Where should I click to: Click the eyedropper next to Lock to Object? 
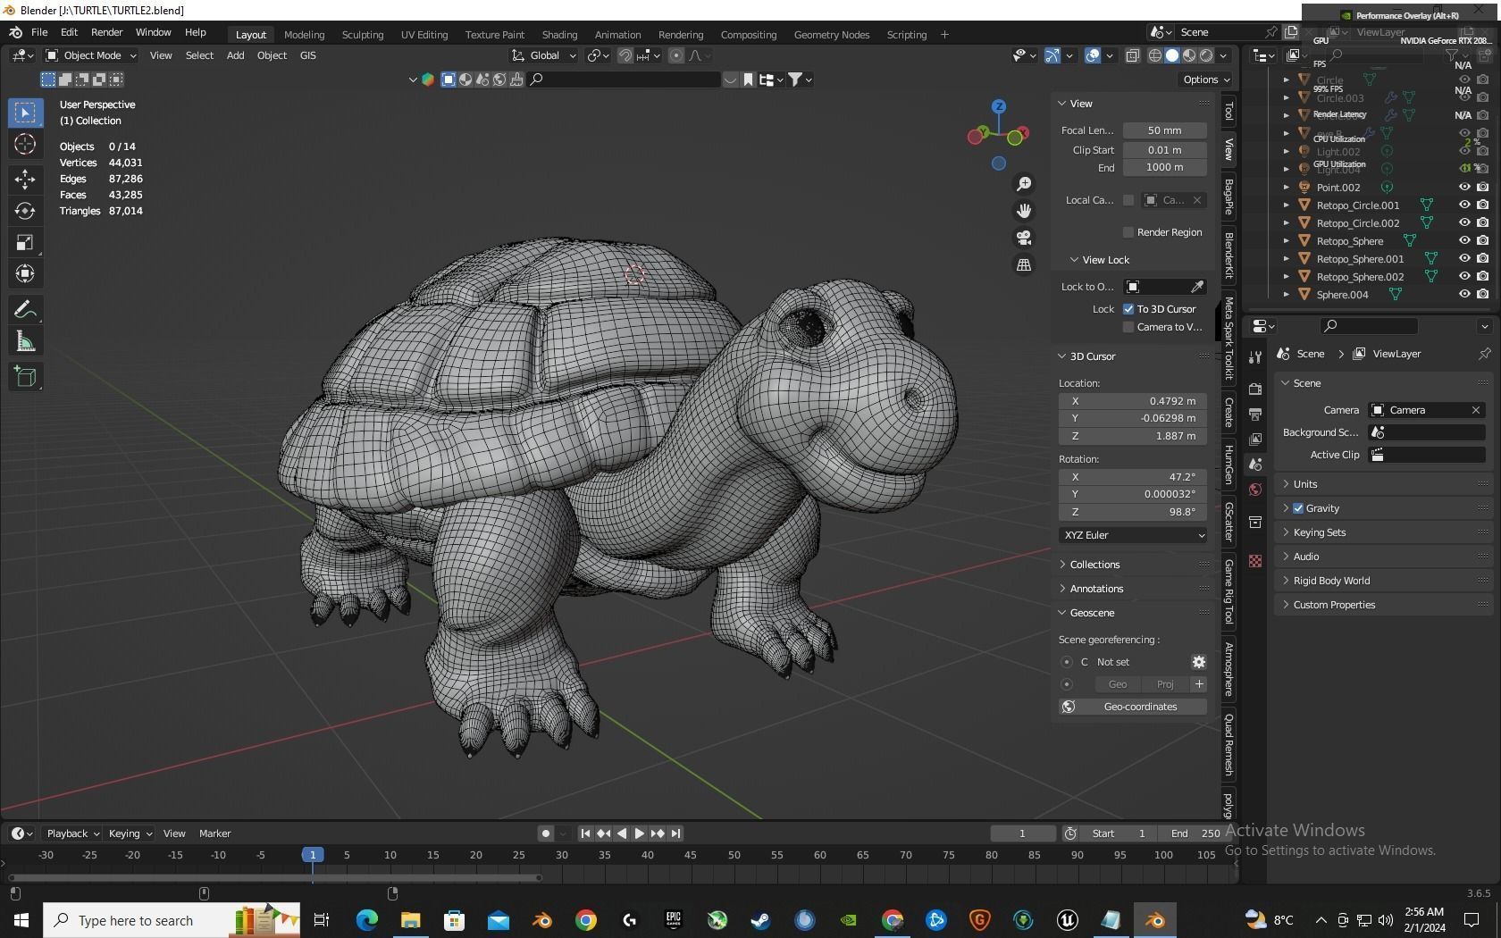1197,287
